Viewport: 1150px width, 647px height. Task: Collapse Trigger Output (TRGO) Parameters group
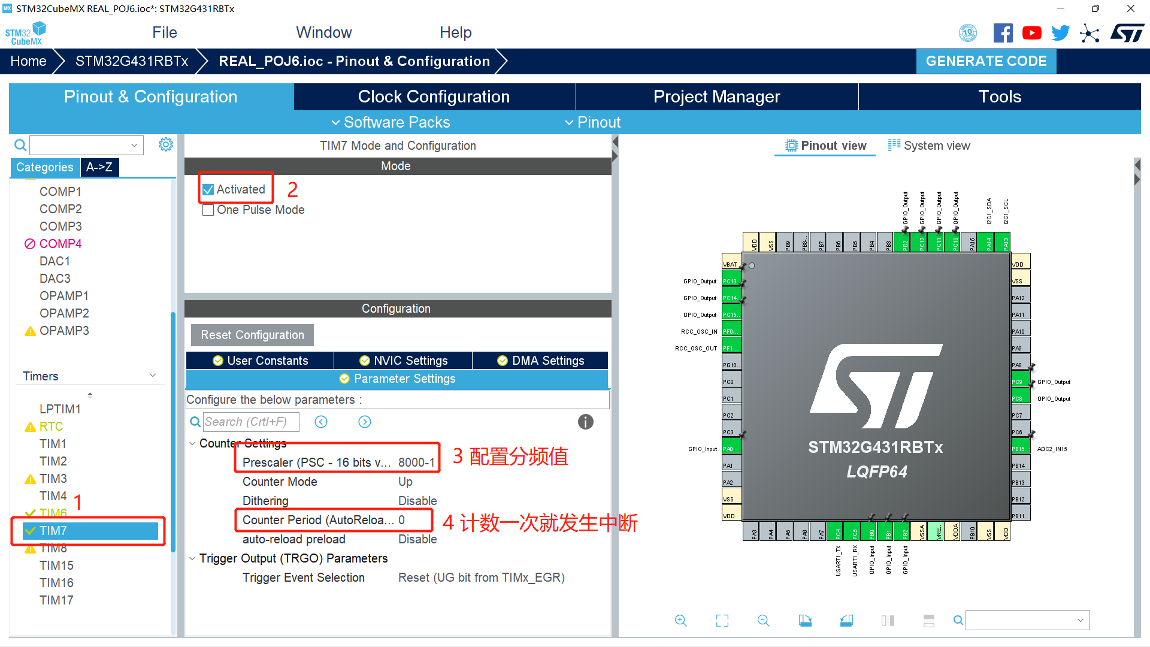(192, 558)
